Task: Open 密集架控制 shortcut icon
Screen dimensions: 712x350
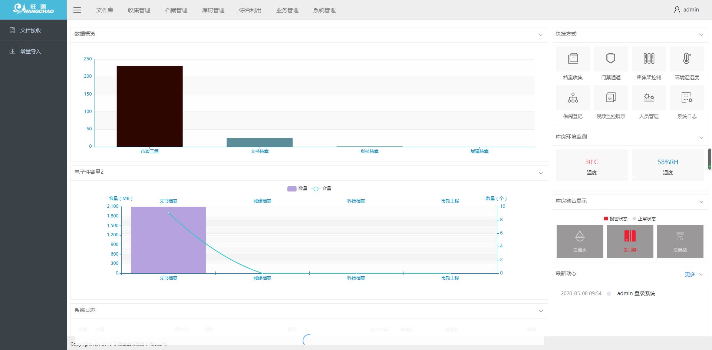Action: click(x=649, y=59)
